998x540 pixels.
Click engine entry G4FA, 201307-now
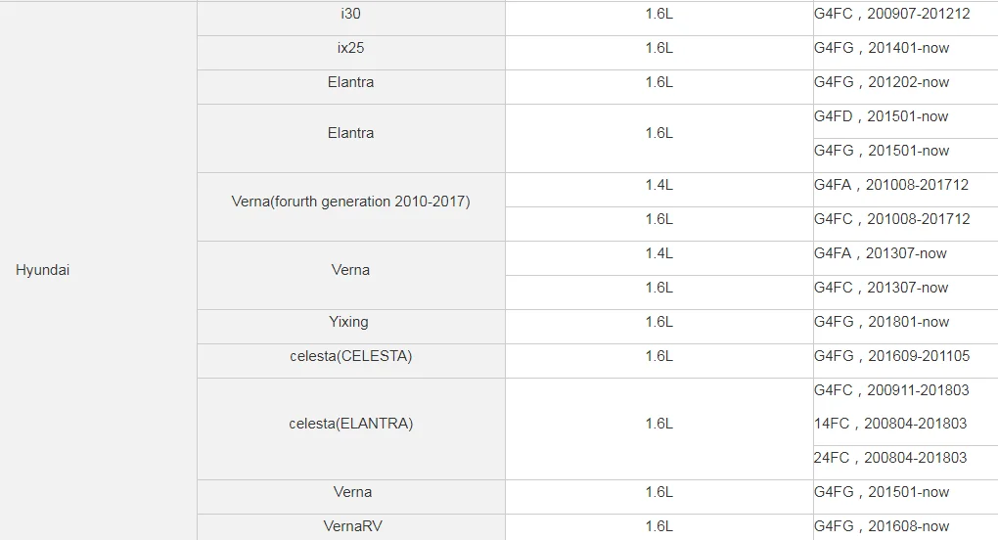[x=881, y=253]
